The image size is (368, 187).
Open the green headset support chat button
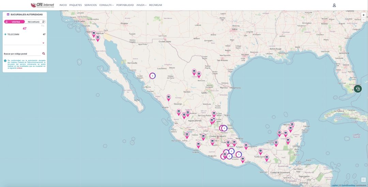coord(358,89)
